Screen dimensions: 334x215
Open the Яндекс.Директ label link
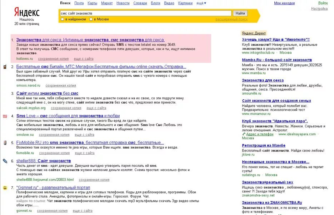click(254, 33)
